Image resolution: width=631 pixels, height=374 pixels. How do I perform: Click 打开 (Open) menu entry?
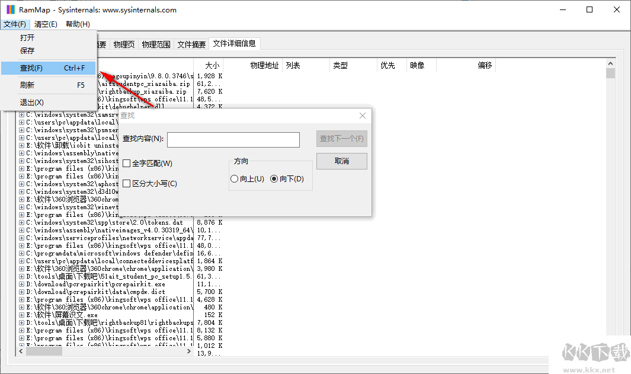point(26,37)
